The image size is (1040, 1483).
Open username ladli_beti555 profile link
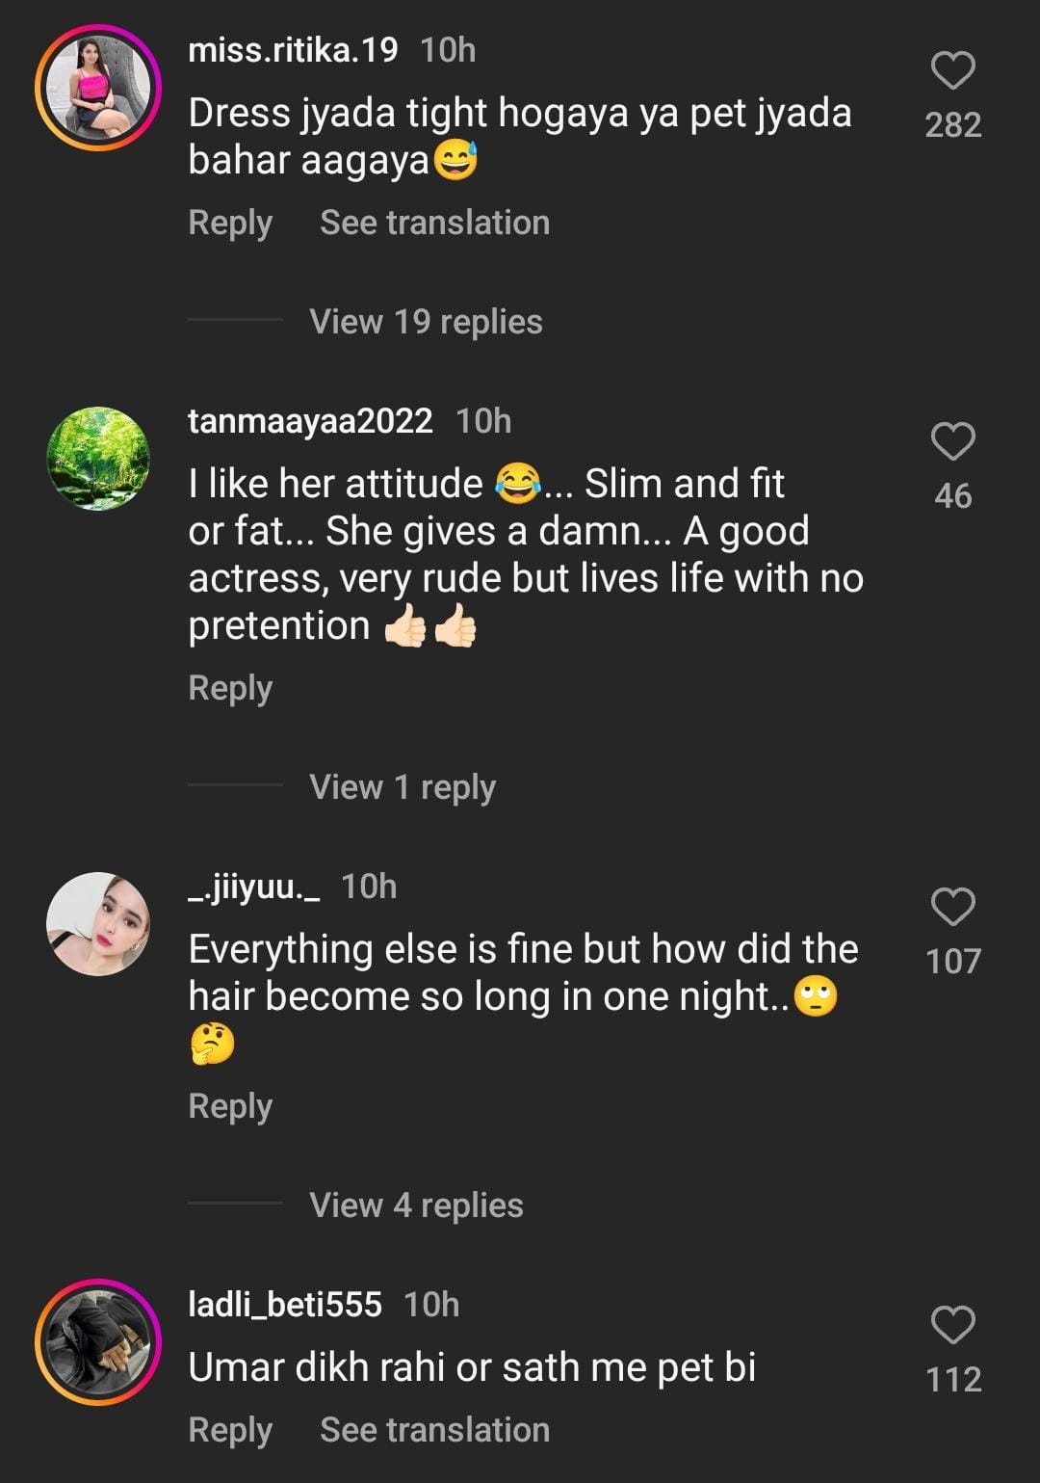coord(285,1305)
